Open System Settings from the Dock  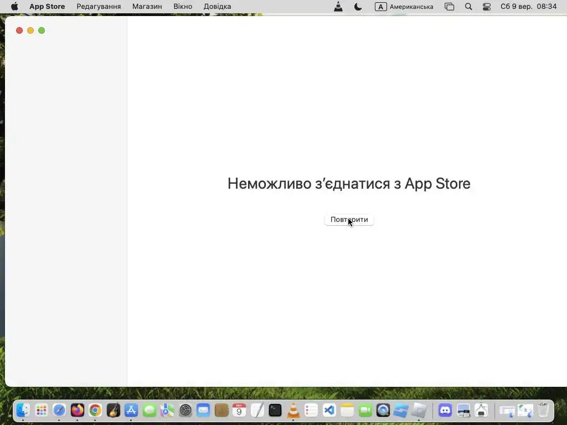click(x=185, y=410)
